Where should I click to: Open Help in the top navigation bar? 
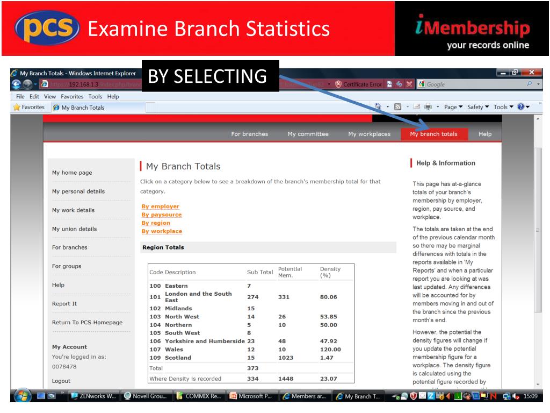coord(485,134)
